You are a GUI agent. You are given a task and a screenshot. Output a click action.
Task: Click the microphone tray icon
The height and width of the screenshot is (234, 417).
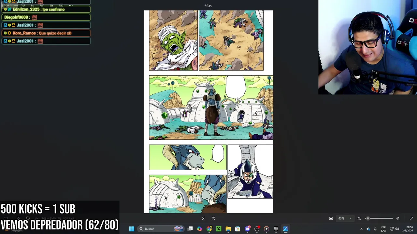[375, 229]
